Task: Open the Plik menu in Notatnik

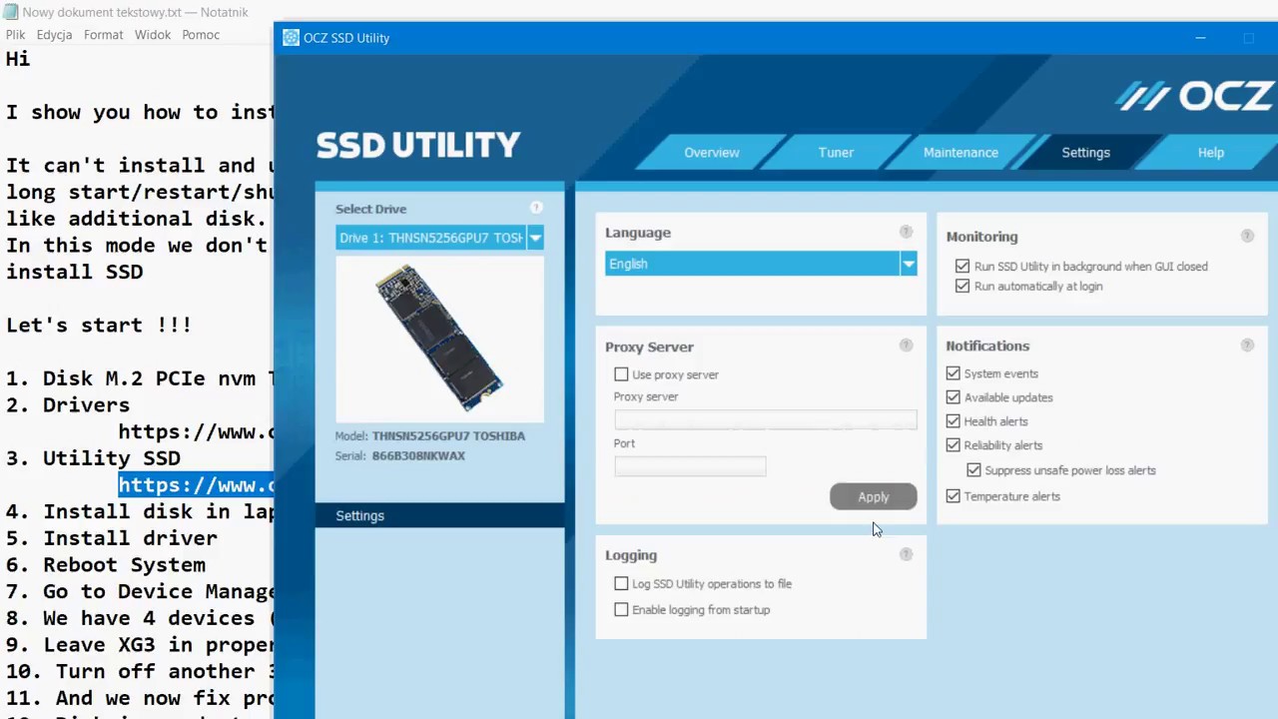Action: coord(15,34)
